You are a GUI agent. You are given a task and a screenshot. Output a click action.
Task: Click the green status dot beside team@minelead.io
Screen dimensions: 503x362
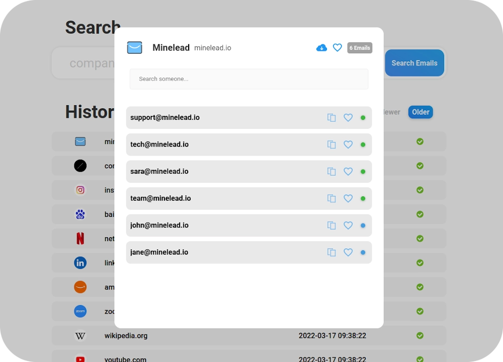tap(363, 198)
